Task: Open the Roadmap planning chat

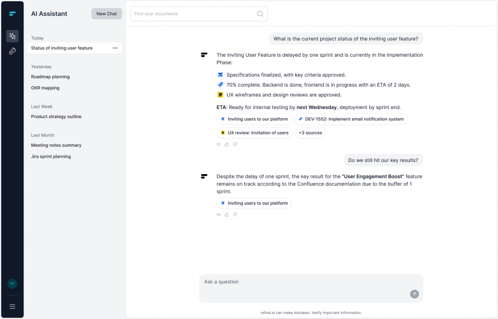Action: click(50, 77)
